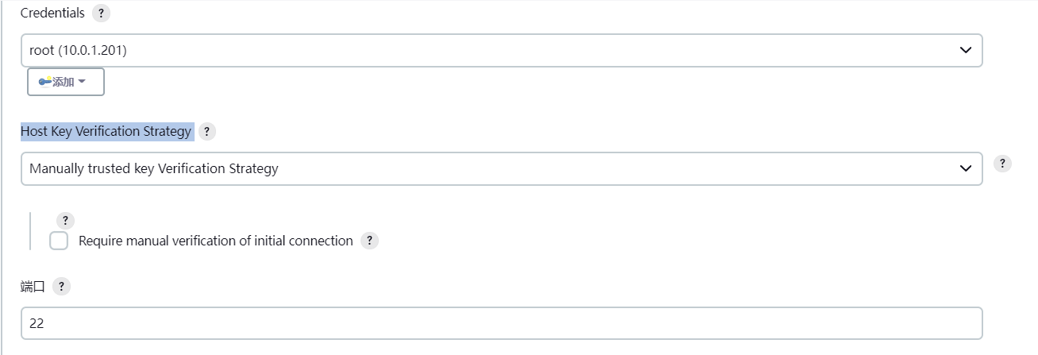Select the root (10.0.1.201) credentials box
This screenshot has height=355, width=1038.
(477, 50)
